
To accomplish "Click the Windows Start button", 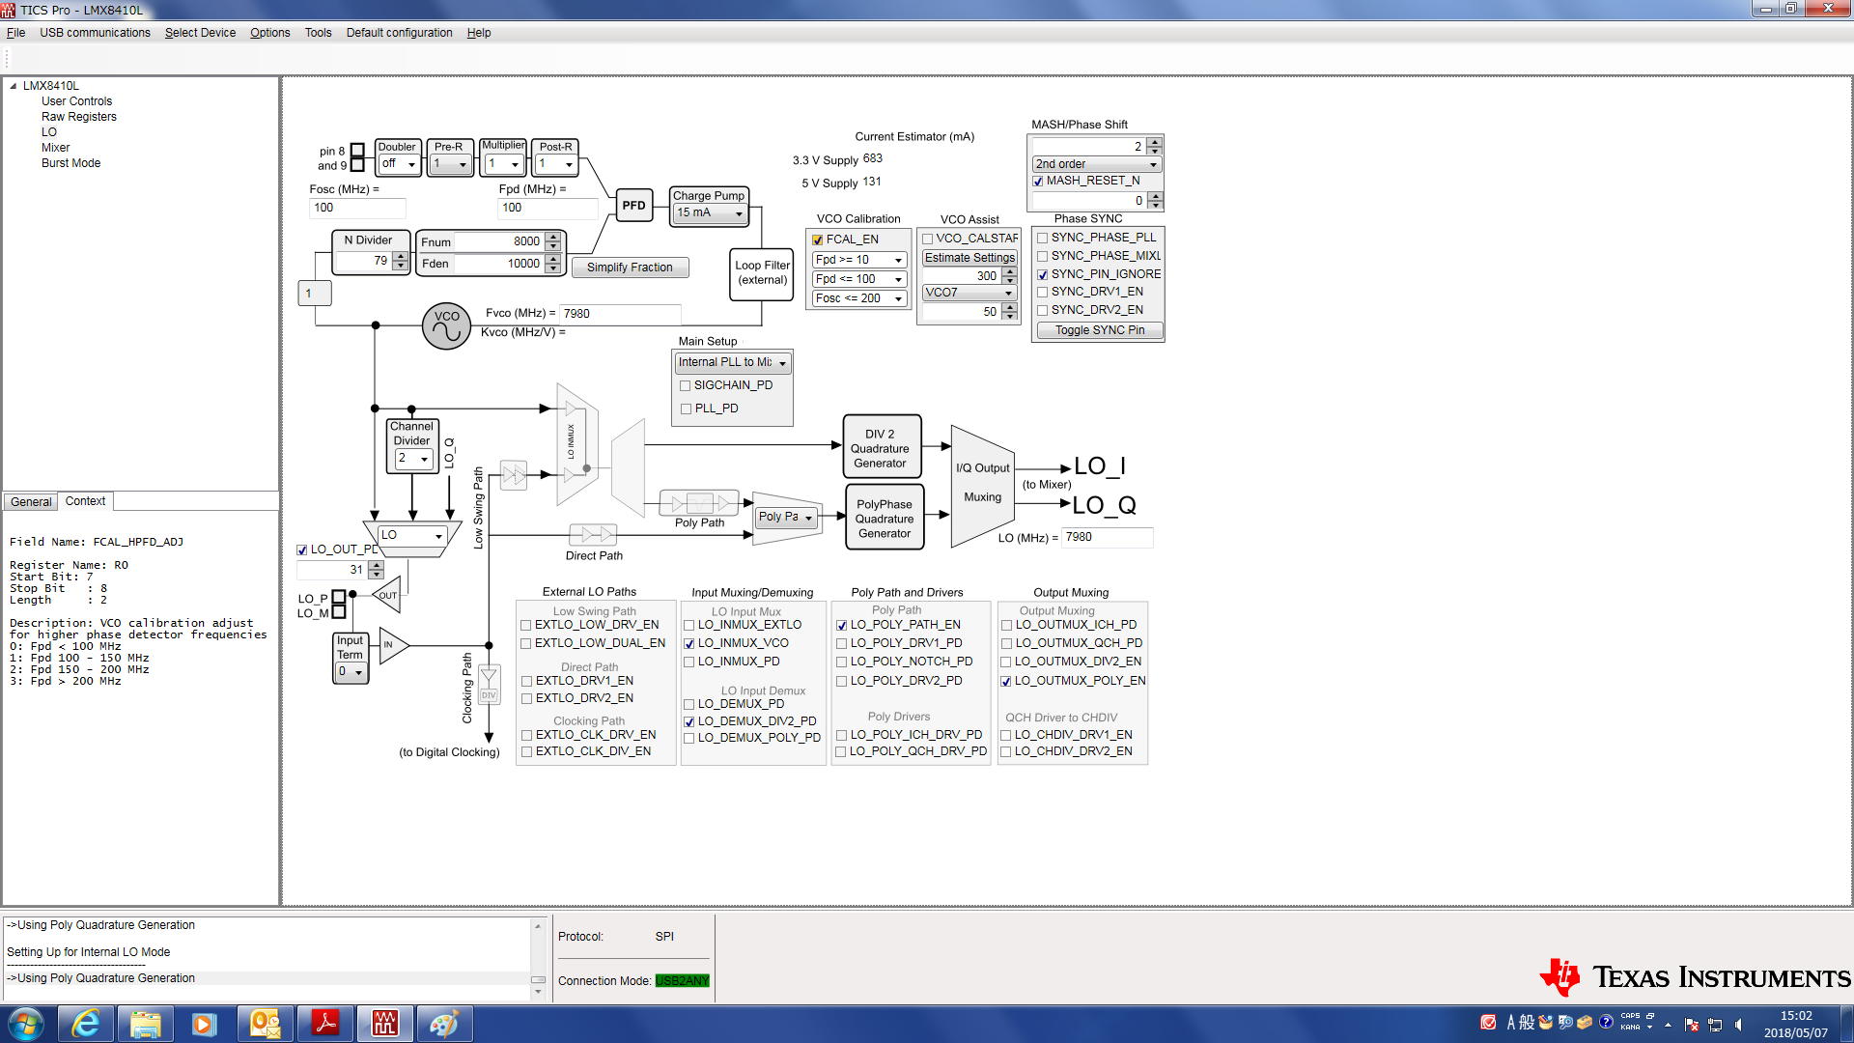I will pos(26,1024).
